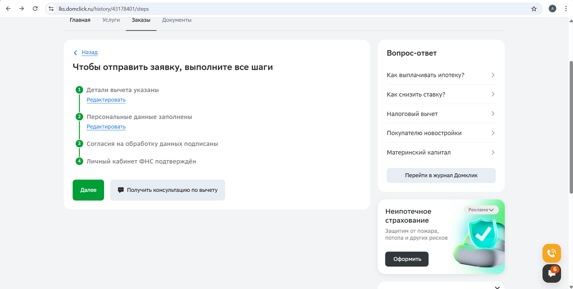Click 'Перейти в журнал Домклик' button
This screenshot has height=289, width=573.
point(441,175)
